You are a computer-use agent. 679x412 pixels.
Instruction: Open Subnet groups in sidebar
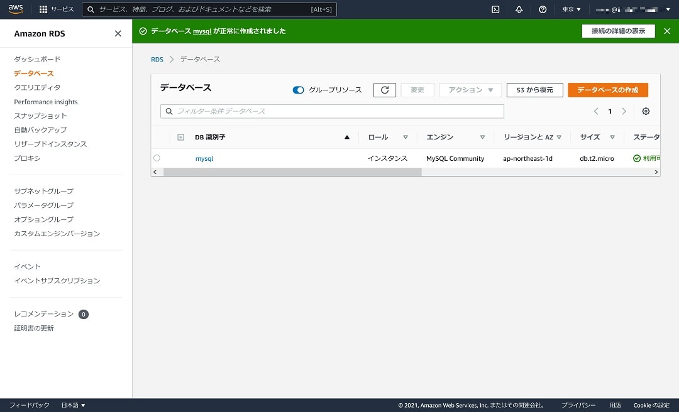click(44, 191)
